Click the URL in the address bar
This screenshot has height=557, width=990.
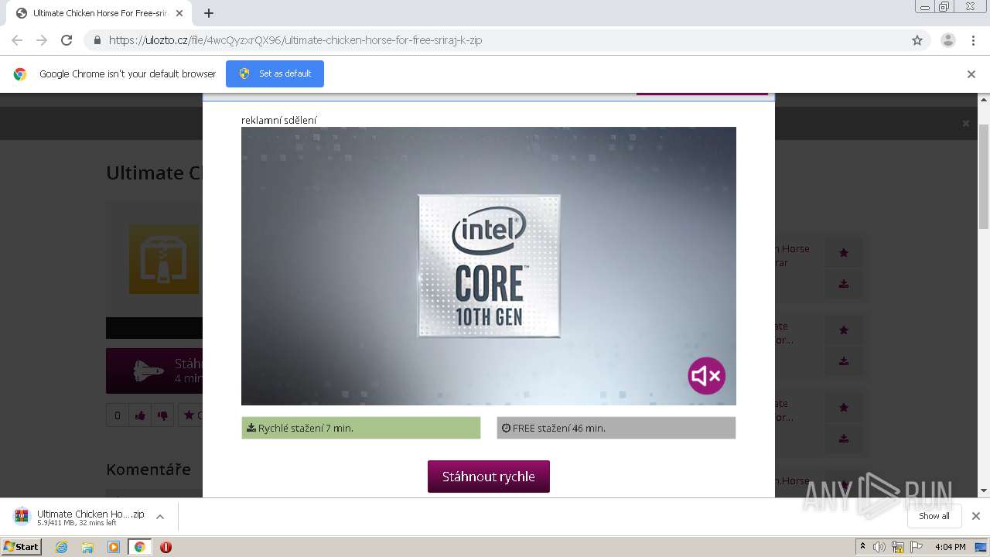[295, 40]
